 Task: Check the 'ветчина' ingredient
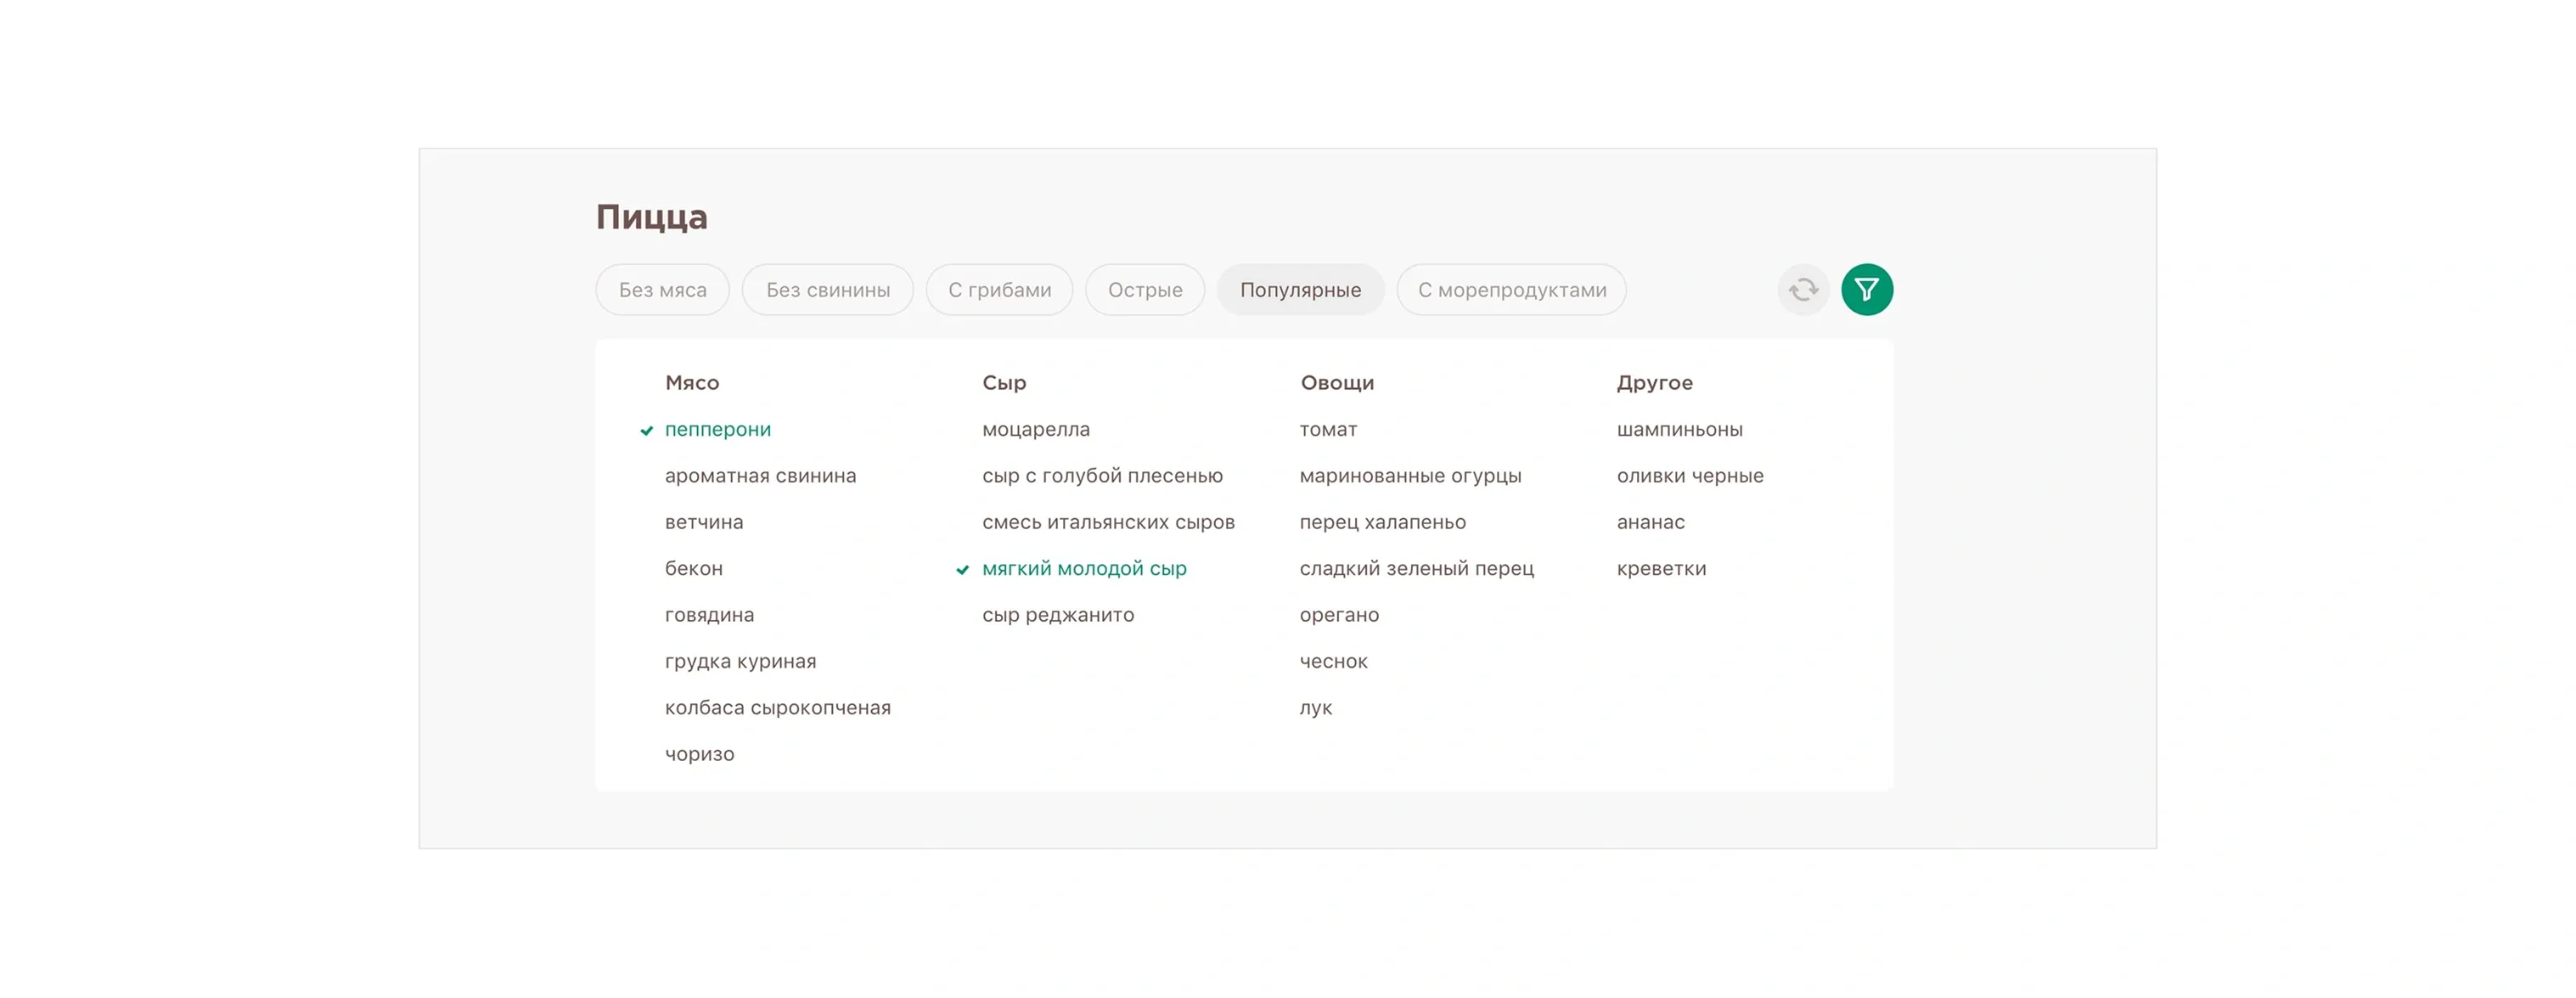click(704, 522)
